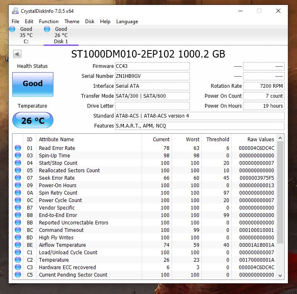Click the status icon for Command Timeout

18,230
